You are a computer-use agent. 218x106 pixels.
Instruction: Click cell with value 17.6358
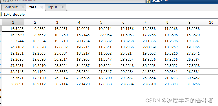[x=101, y=84]
